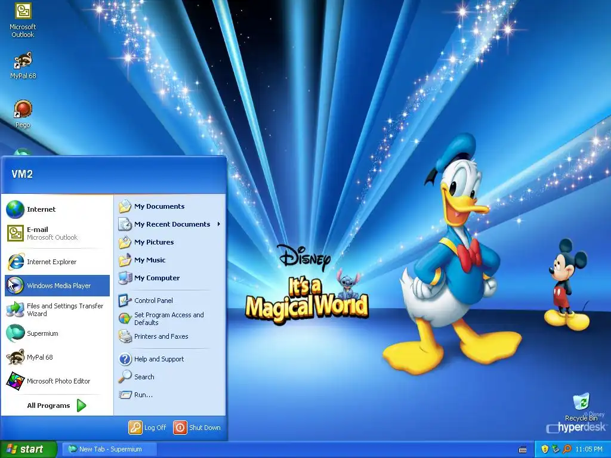Open the Pego desktop shortcut
Image resolution: width=611 pixels, height=458 pixels.
23,114
